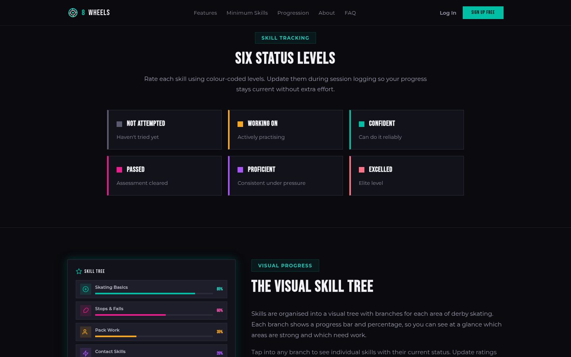Click The Visual Skill Tree heading
The width and height of the screenshot is (571, 357).
point(312,286)
